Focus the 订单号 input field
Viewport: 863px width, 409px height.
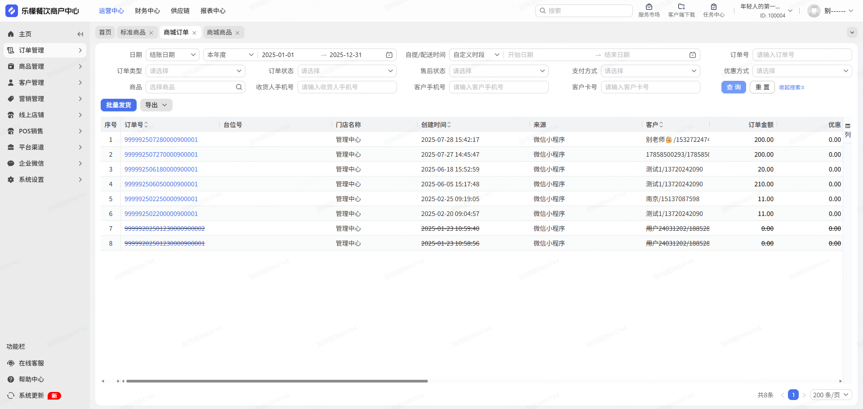[802, 55]
